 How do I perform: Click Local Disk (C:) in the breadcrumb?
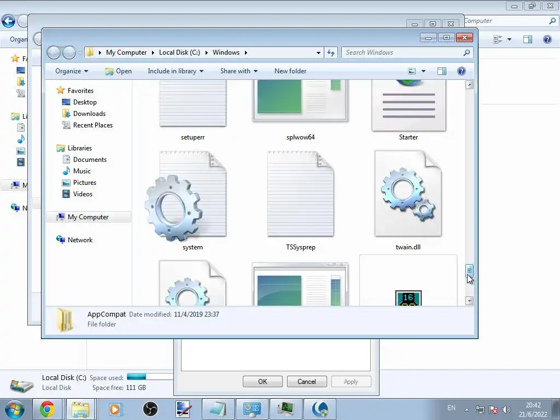click(179, 52)
